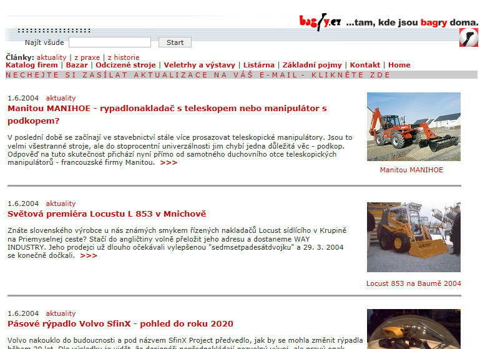485x349 pixels.
Task: Click 'Manitou MANIHOE' photo caption link
Action: [x=411, y=170]
